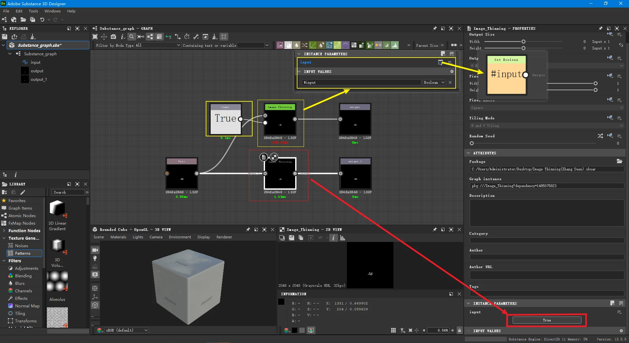
Task: Pin the Properties panel
Action: (x=600, y=28)
